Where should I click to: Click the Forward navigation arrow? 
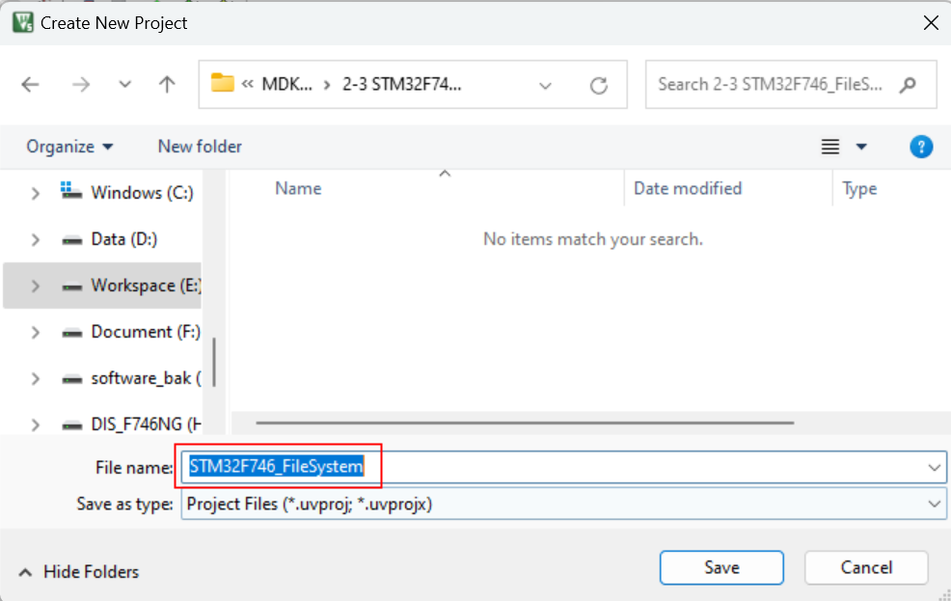(81, 85)
